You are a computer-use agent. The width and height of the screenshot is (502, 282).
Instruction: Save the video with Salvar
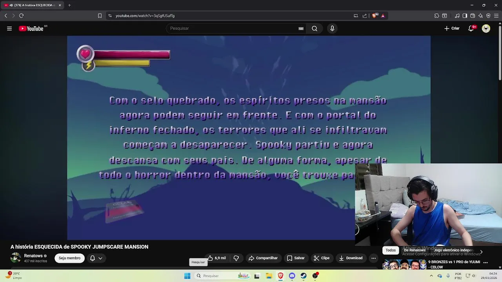coord(296,258)
